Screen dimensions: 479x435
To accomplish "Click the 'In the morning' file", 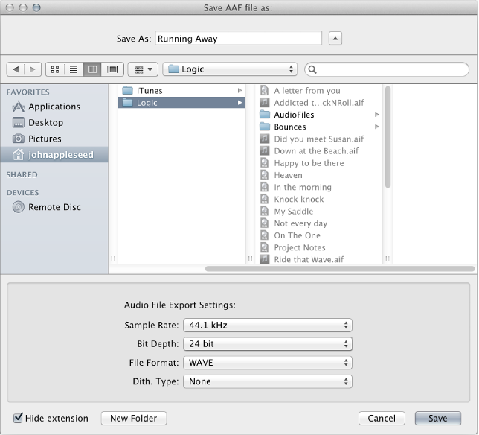I will pos(319,187).
